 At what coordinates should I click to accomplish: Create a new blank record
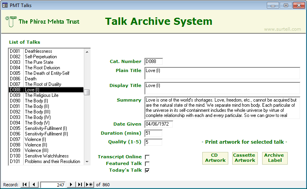point(89,185)
